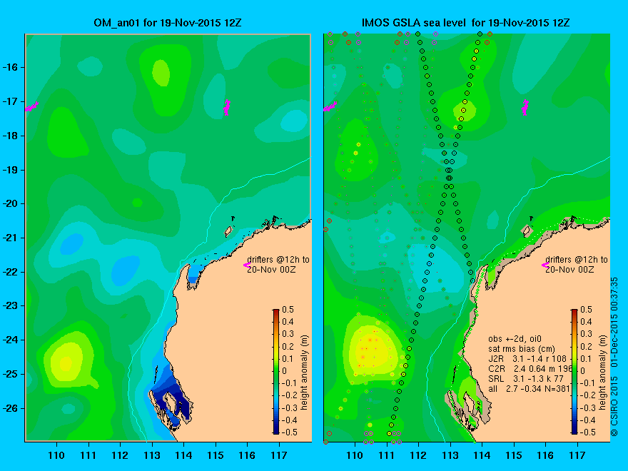
Task: Click the 'height anomaly (m)' label in the GSLA panel
Action: (602, 373)
